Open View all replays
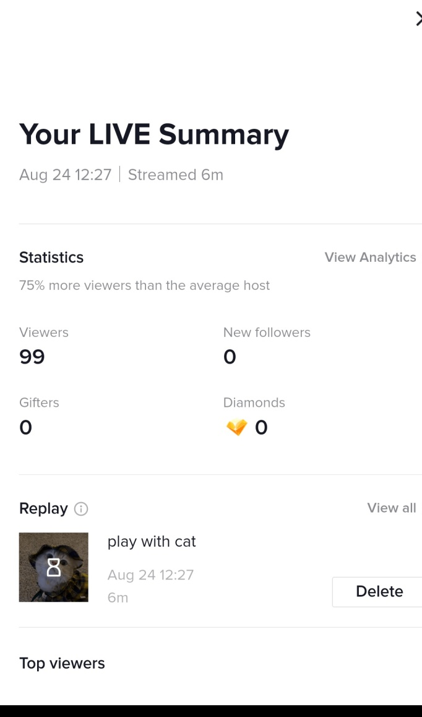Viewport: 422px width, 717px height. point(391,508)
